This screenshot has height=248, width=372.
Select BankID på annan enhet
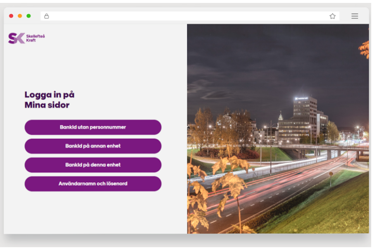[x=93, y=146]
